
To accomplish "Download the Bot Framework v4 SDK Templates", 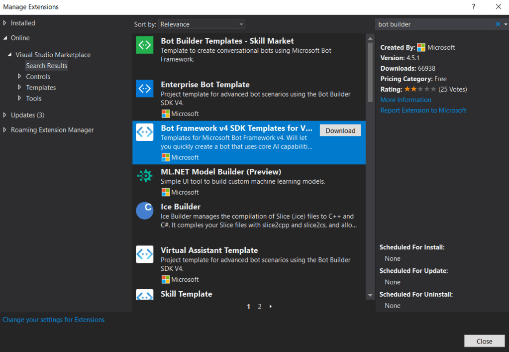I will 340,130.
